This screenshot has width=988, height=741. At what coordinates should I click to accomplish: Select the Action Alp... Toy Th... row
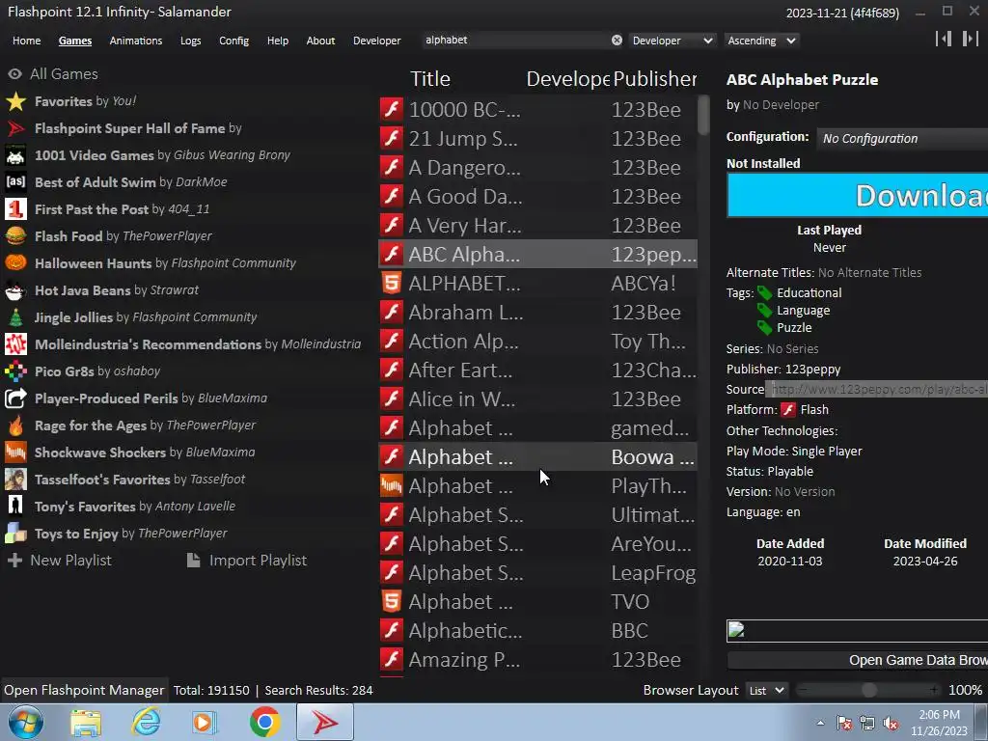pos(538,342)
